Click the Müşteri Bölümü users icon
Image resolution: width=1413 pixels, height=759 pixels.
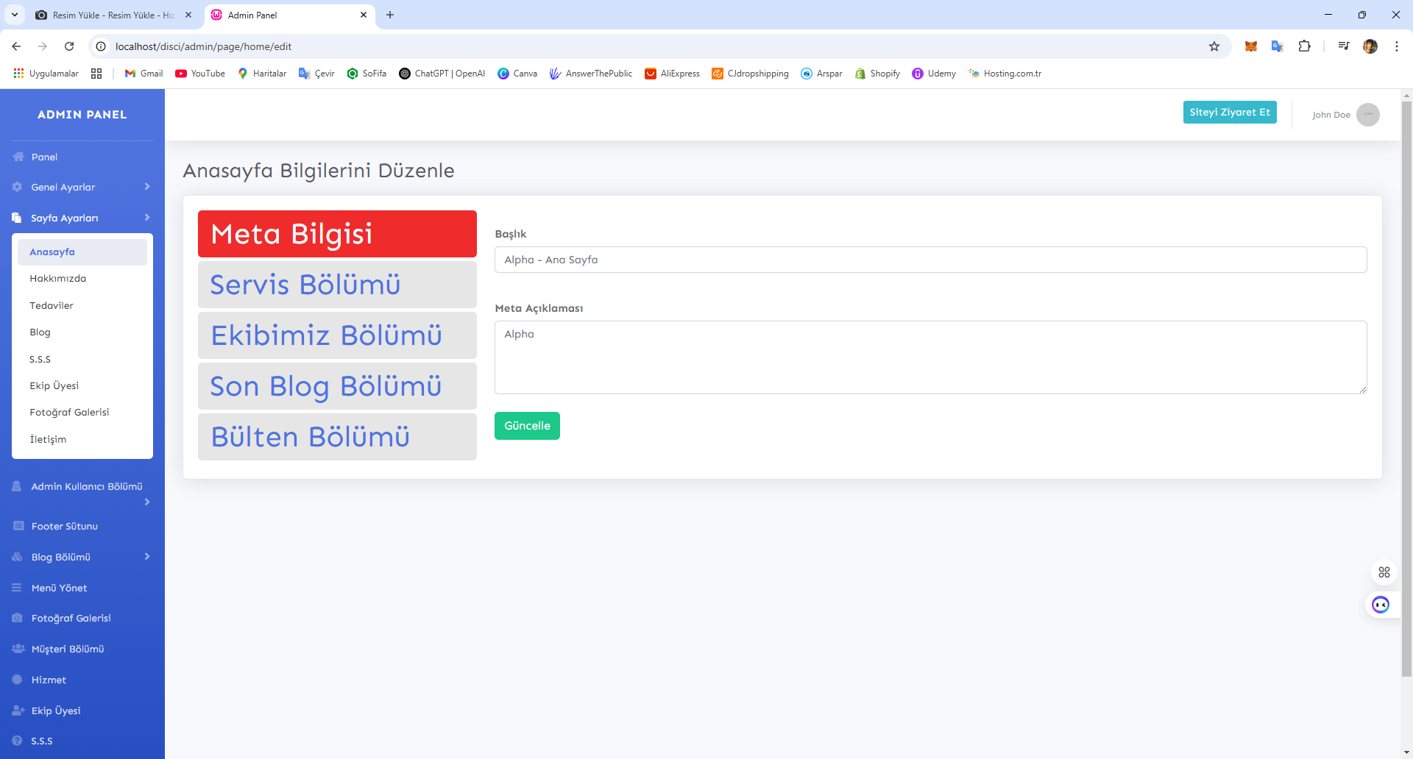[18, 649]
